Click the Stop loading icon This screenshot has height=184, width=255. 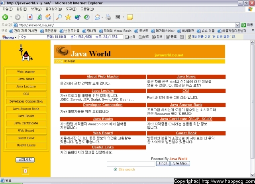click(x=30, y=17)
